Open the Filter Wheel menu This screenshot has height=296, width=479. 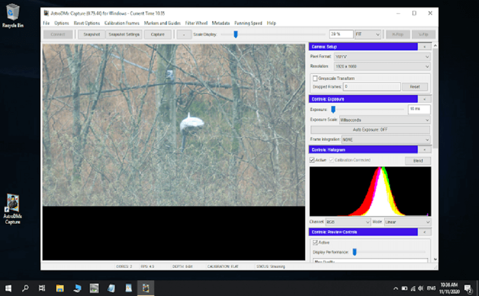pos(197,23)
